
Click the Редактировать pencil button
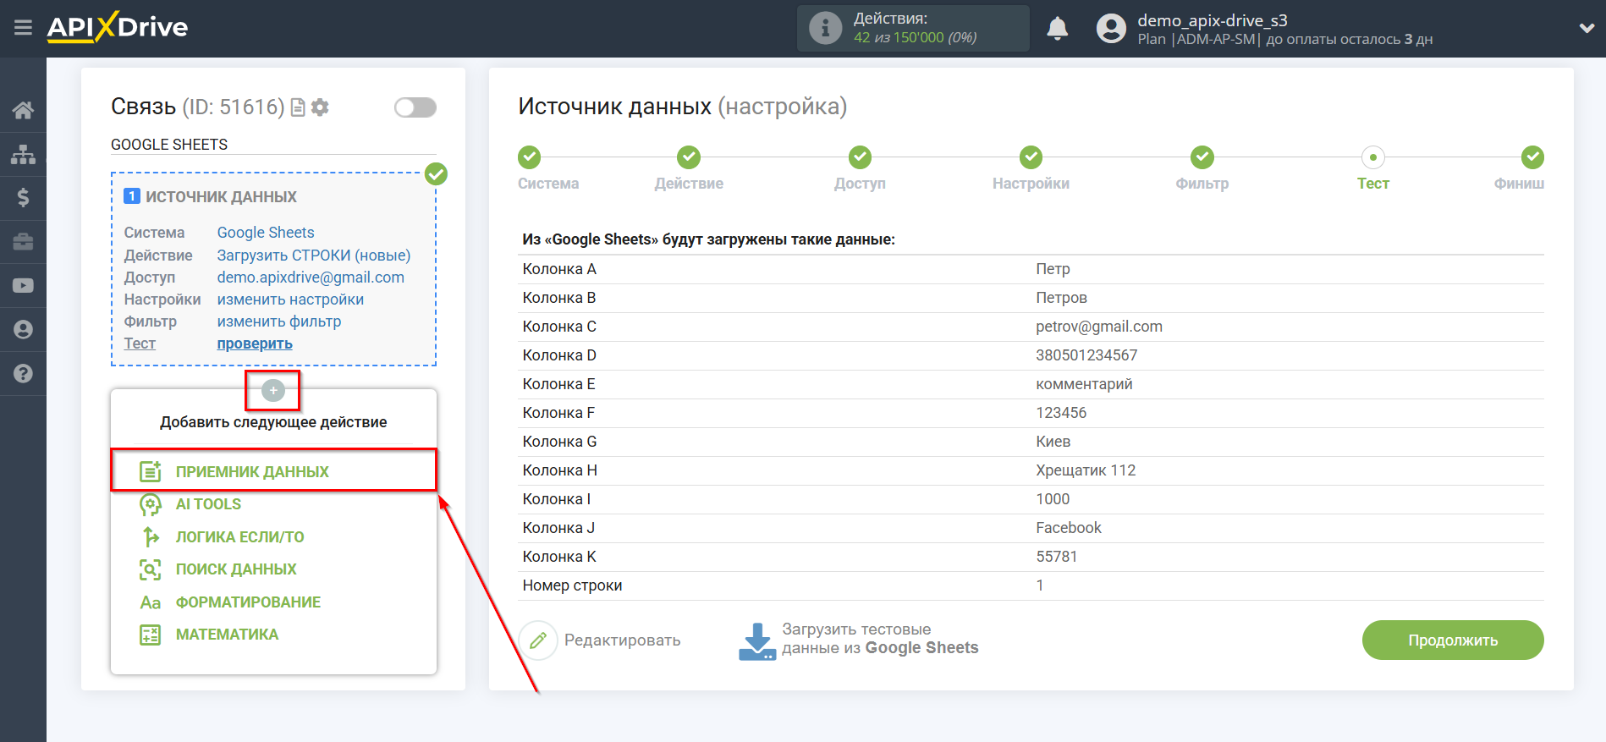(538, 640)
